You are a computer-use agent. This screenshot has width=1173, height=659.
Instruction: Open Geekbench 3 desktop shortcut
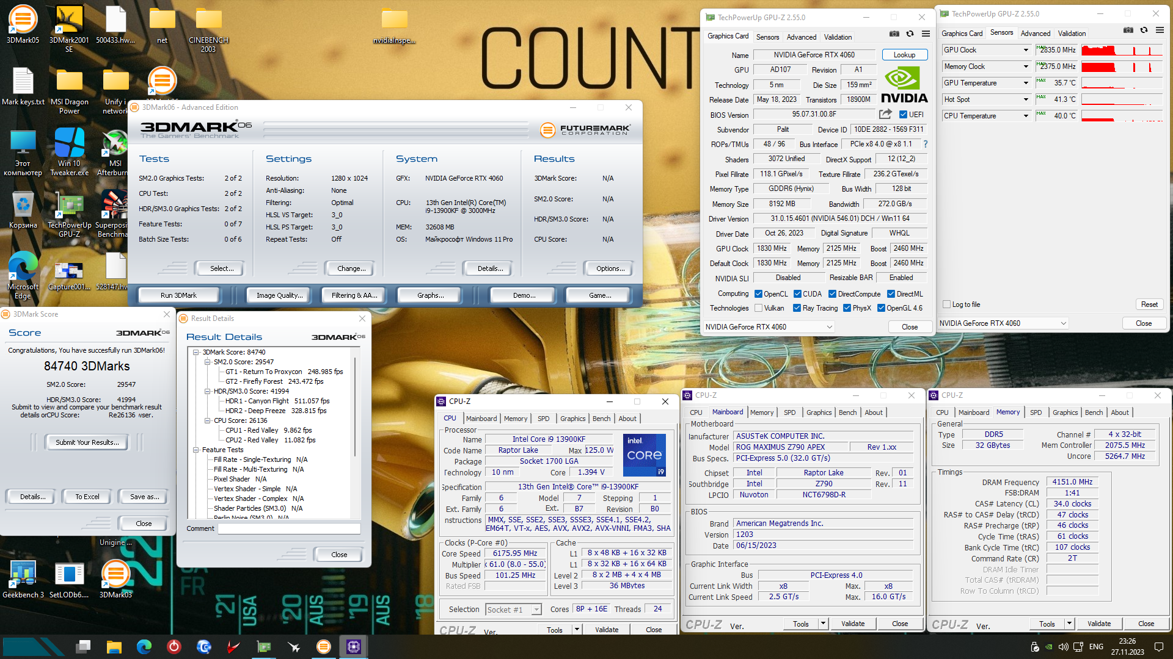point(23,578)
